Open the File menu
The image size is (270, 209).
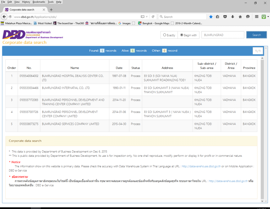[3, 2]
